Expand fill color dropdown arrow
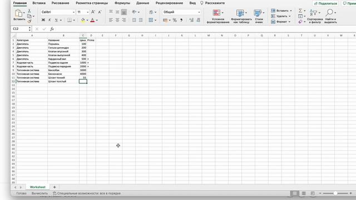356x200 pixels. click(87, 20)
